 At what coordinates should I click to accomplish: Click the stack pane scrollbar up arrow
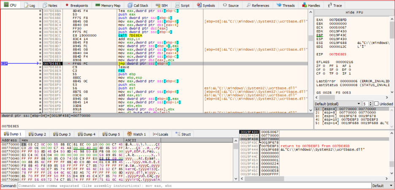(391, 133)
